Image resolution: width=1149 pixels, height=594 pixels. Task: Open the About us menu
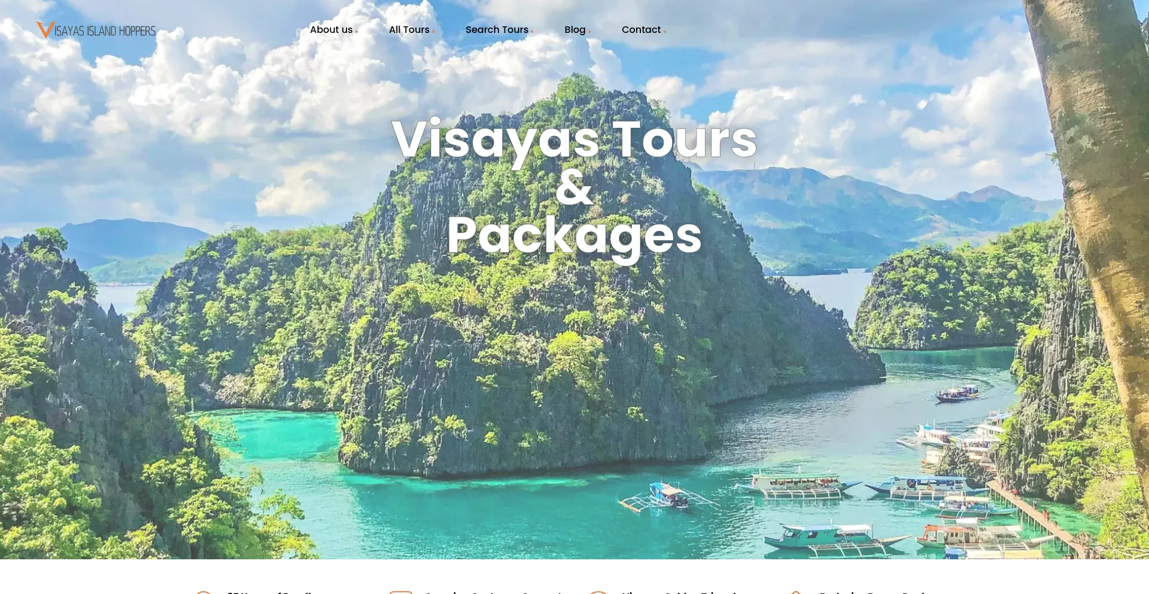click(x=331, y=30)
